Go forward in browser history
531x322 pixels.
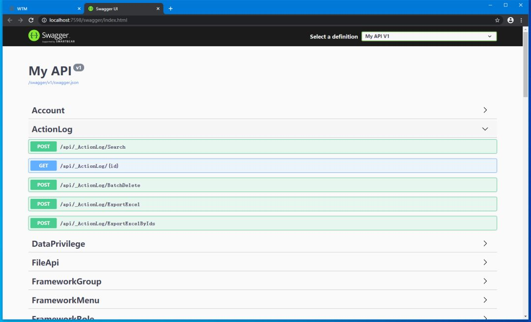pos(20,20)
